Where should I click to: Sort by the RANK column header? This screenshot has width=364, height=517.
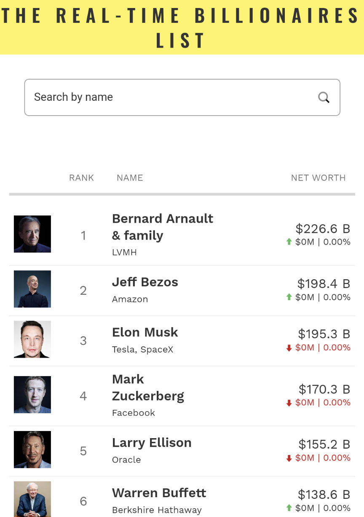pyautogui.click(x=81, y=178)
